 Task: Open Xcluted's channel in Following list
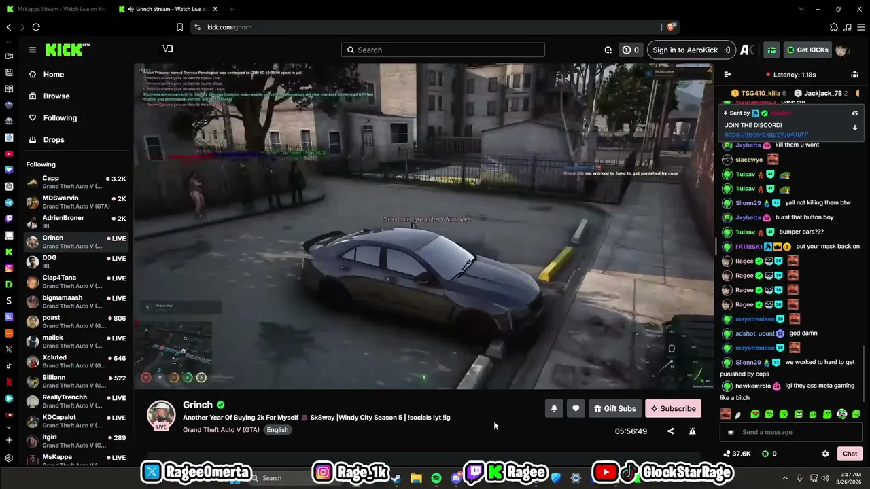point(76,361)
